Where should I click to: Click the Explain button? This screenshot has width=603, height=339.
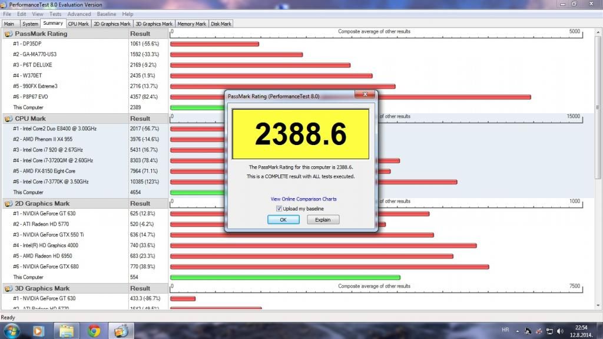(x=323, y=219)
